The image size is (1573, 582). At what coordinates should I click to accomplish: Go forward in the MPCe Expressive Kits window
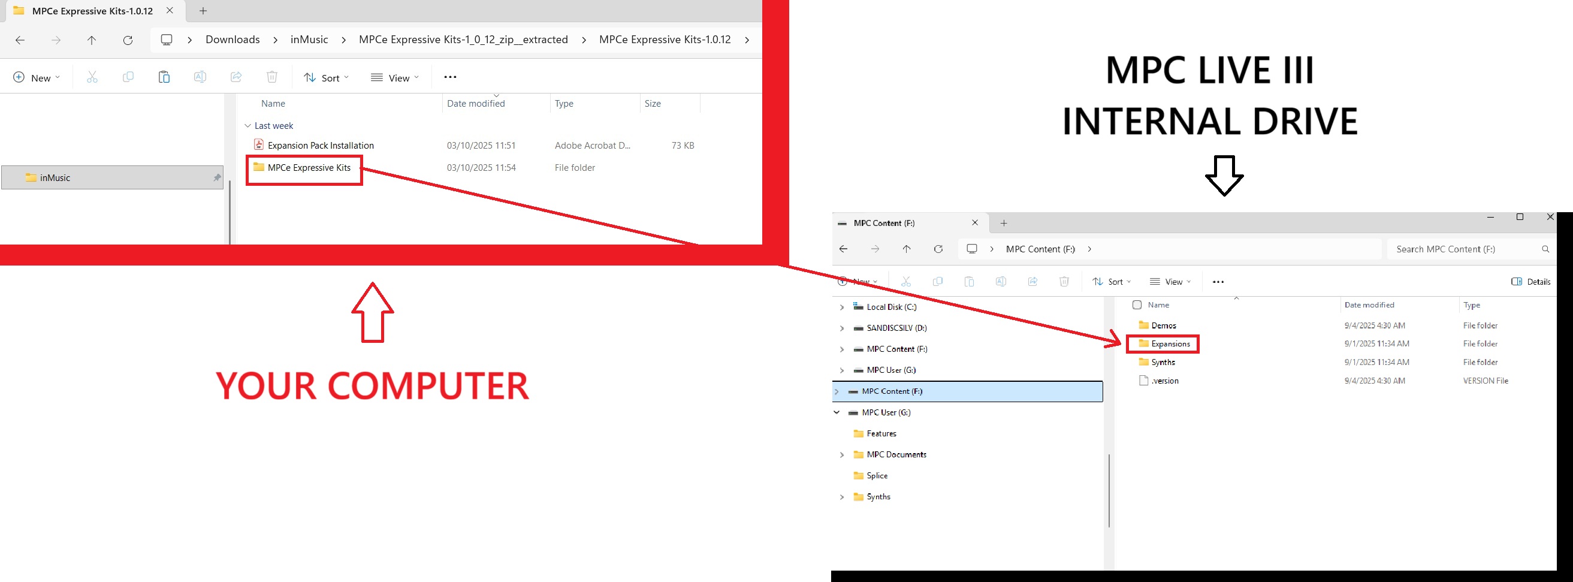56,40
